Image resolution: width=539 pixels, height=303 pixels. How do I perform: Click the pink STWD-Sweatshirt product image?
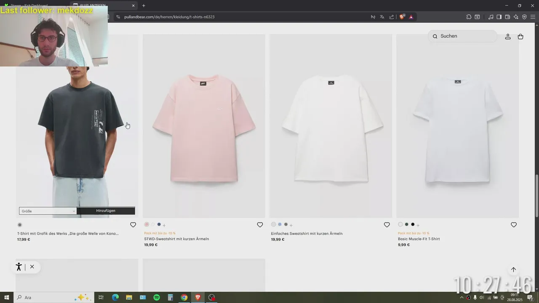204,126
